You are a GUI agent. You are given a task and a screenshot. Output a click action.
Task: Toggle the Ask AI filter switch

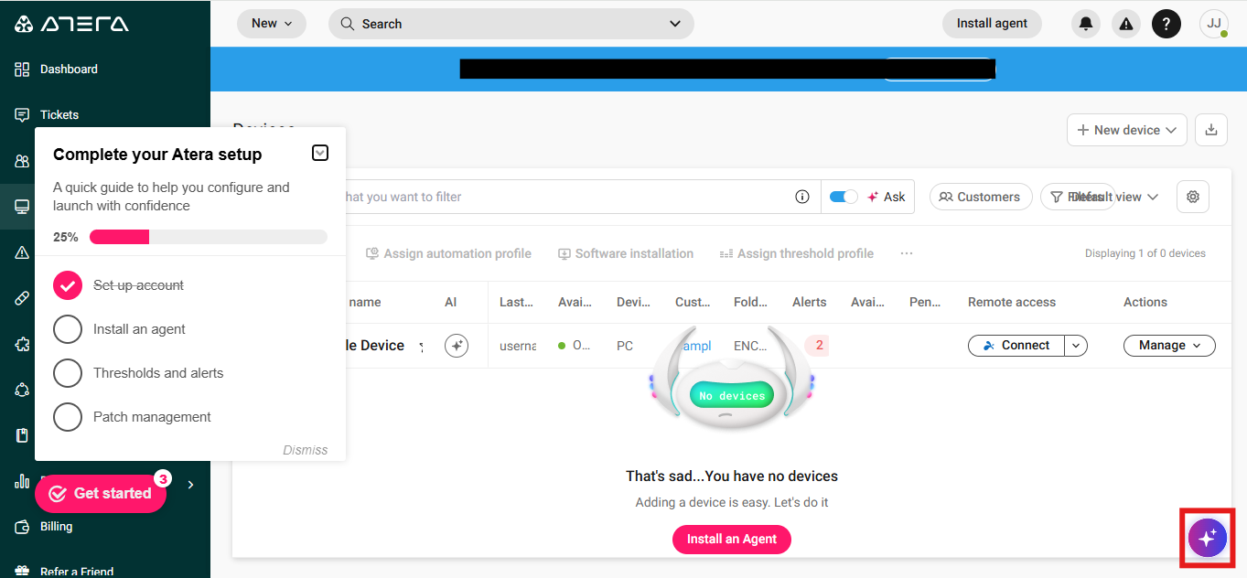tap(844, 197)
